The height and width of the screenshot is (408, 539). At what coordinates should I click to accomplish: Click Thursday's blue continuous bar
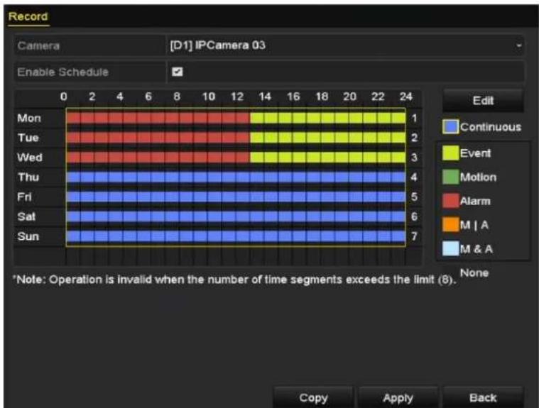236,177
